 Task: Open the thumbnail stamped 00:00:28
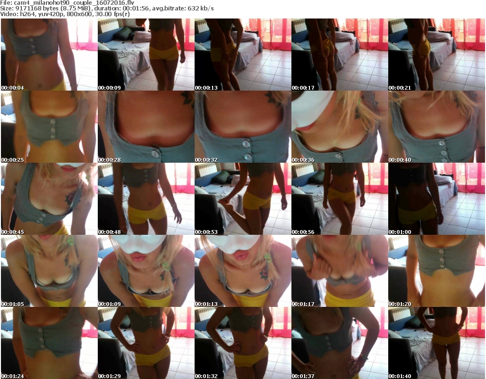coord(146,127)
